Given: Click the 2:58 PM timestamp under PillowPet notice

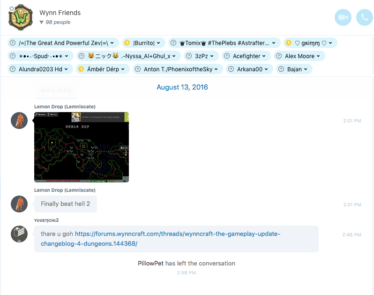Looking at the screenshot, I should (186, 272).
